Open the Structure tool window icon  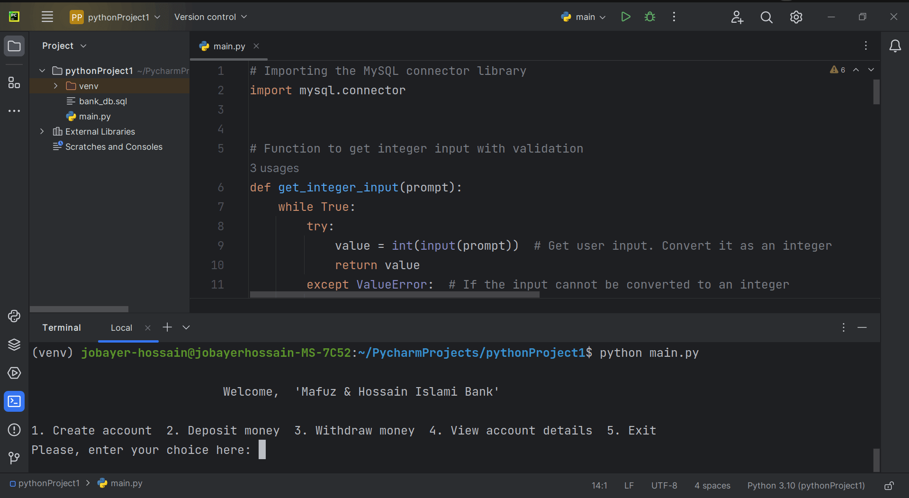[14, 82]
